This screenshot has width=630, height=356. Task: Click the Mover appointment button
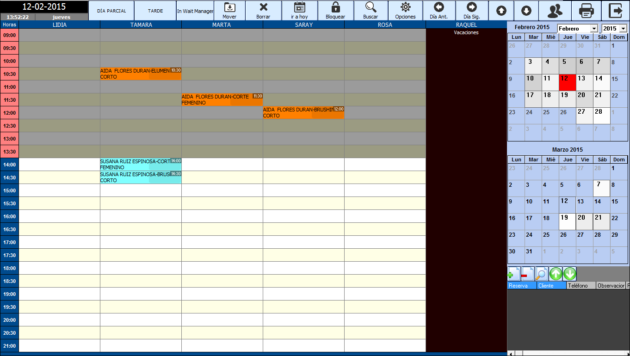coord(229,11)
